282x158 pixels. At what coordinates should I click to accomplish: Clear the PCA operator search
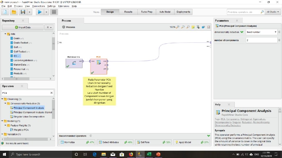click(x=51, y=93)
